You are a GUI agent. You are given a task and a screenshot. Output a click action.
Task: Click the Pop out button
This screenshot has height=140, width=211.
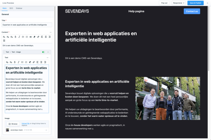pos(164,3)
